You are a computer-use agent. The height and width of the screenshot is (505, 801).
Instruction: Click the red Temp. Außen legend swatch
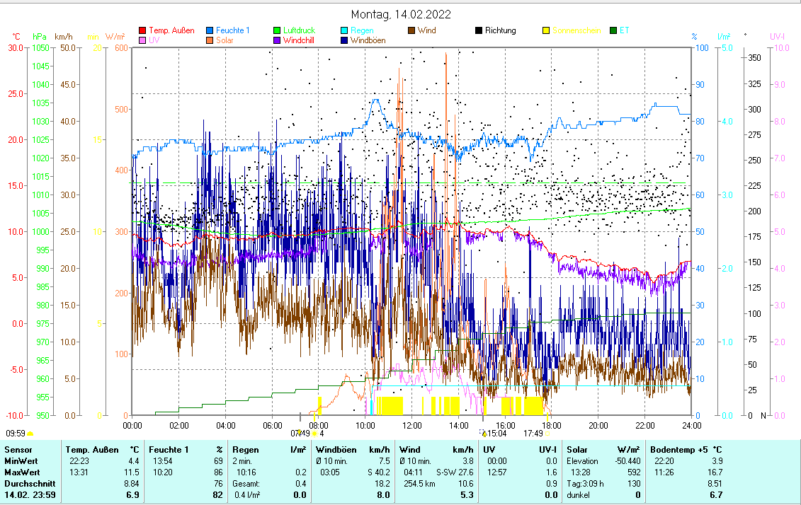142,31
